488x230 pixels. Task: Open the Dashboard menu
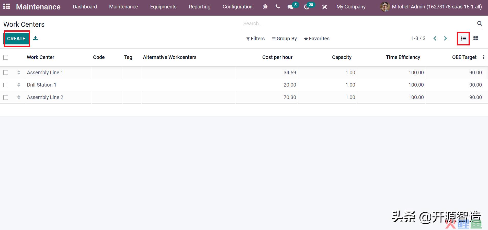pyautogui.click(x=85, y=7)
